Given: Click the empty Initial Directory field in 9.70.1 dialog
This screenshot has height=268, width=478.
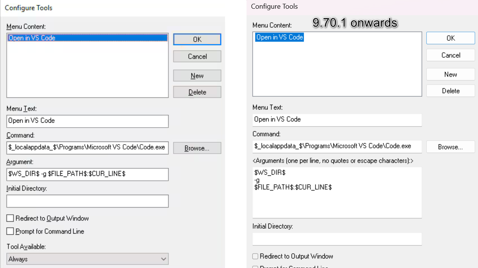Looking at the screenshot, I should pos(337,239).
